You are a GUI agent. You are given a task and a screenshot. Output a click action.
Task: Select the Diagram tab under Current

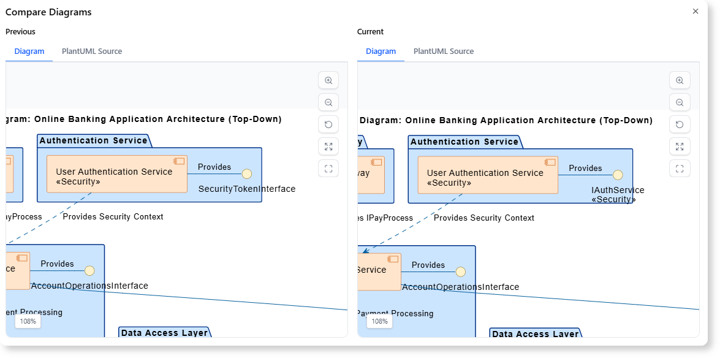pyautogui.click(x=381, y=51)
